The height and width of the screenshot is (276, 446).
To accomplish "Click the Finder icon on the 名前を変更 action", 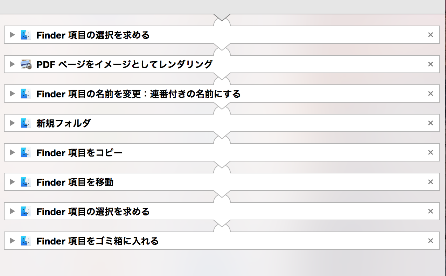I will tap(26, 94).
